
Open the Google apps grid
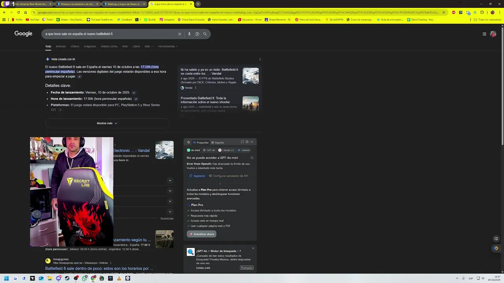click(x=484, y=34)
